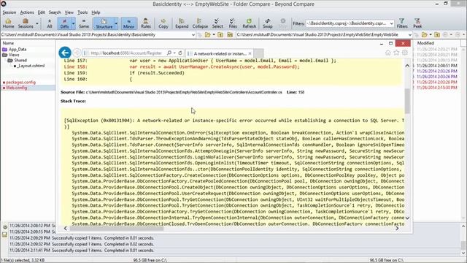Open browser favorites star icon
Image resolution: width=467 pixels, height=263 pixels.
point(396,53)
